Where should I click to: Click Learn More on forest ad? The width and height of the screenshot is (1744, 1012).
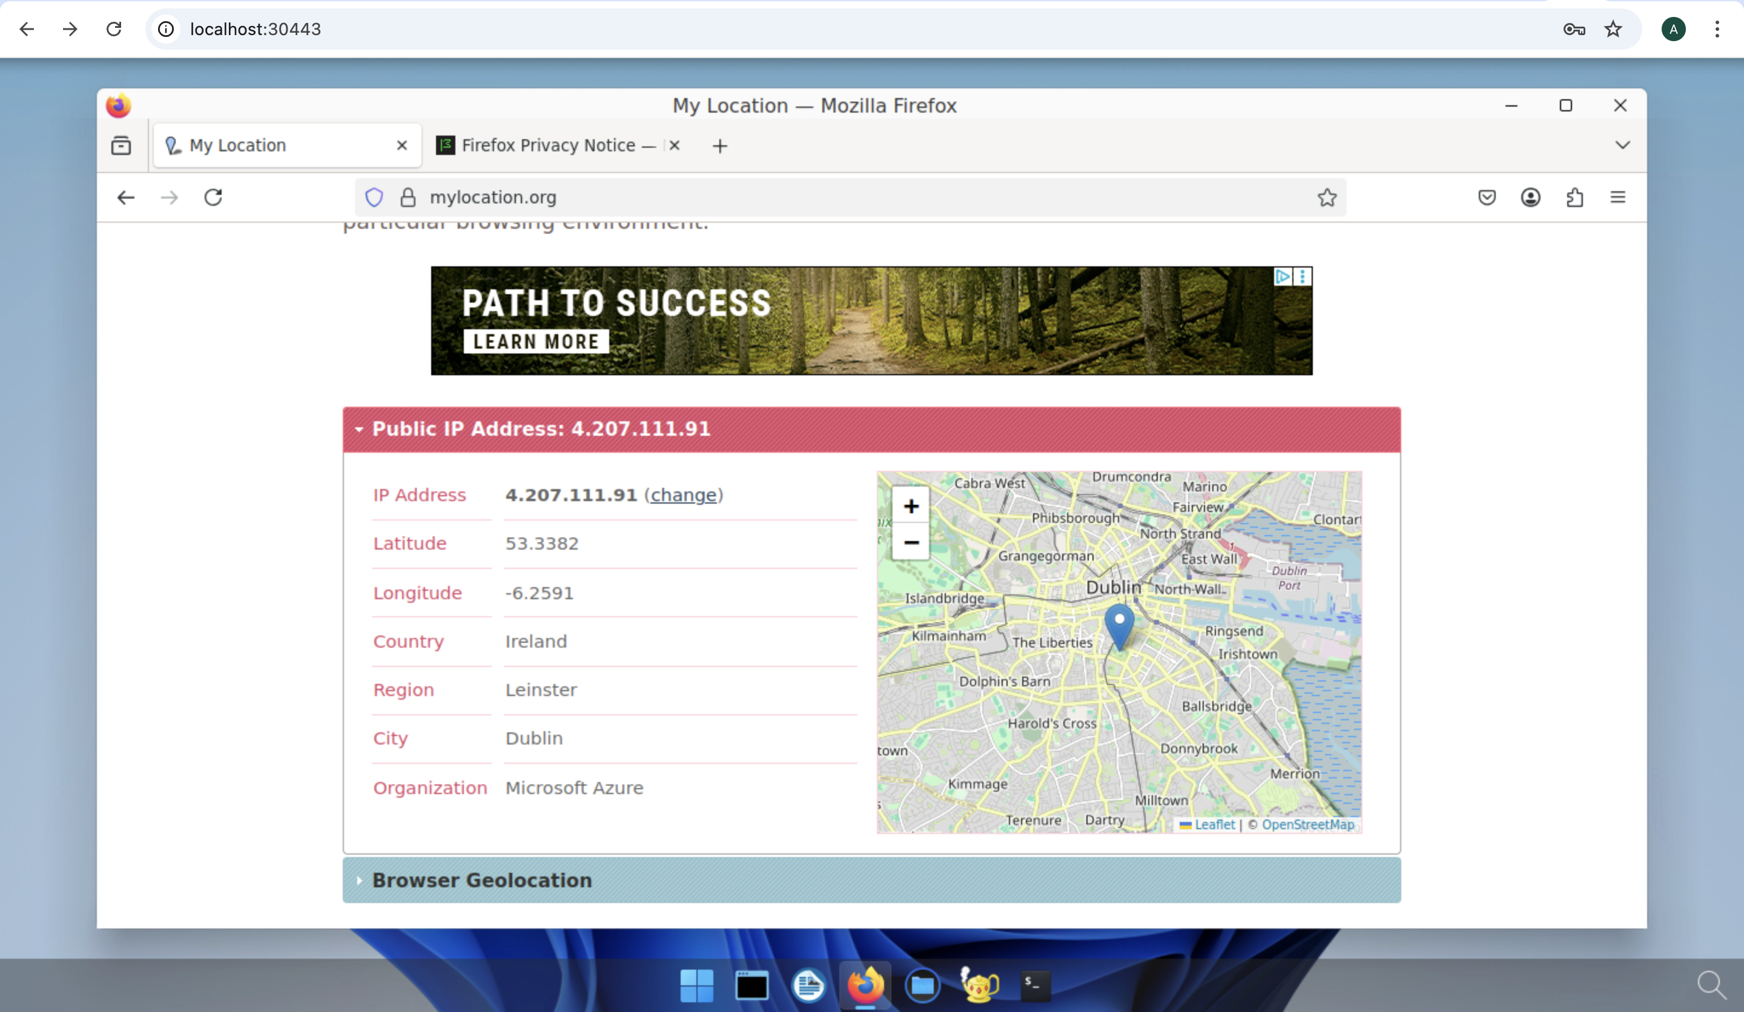click(x=536, y=342)
